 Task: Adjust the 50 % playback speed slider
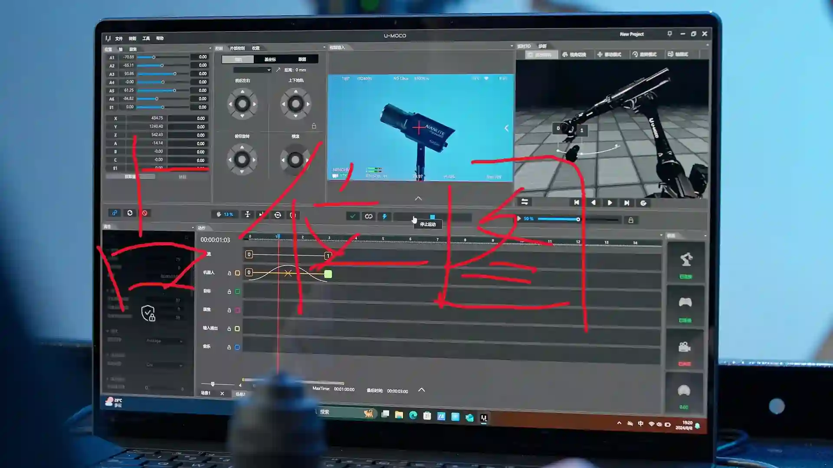578,219
